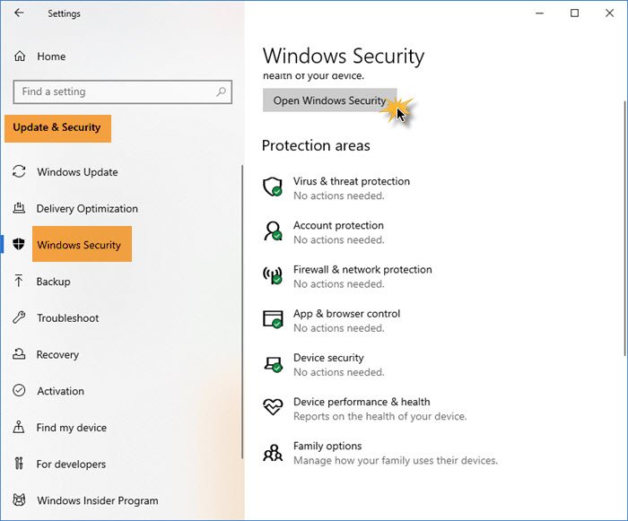Minimize the Settings window
Image resolution: width=628 pixels, height=521 pixels.
[539, 13]
